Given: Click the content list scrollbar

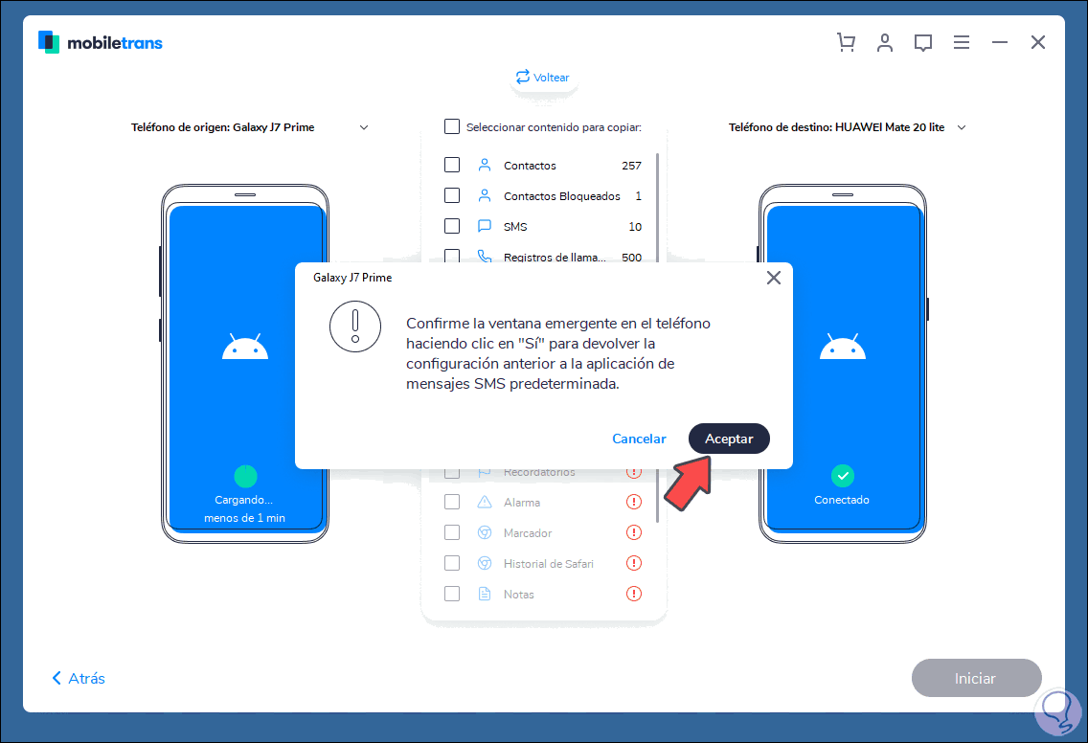Looking at the screenshot, I should click(657, 208).
